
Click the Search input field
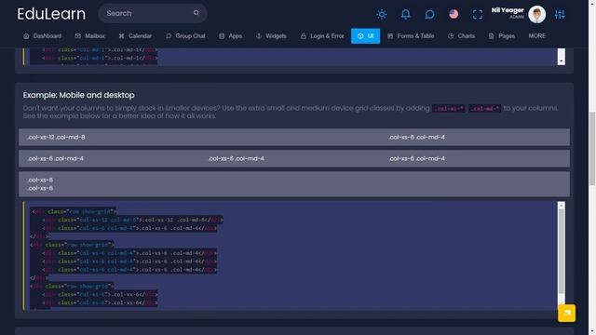click(x=153, y=13)
